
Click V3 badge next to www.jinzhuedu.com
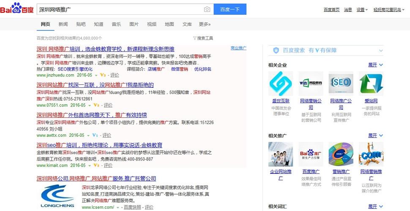tap(103, 75)
